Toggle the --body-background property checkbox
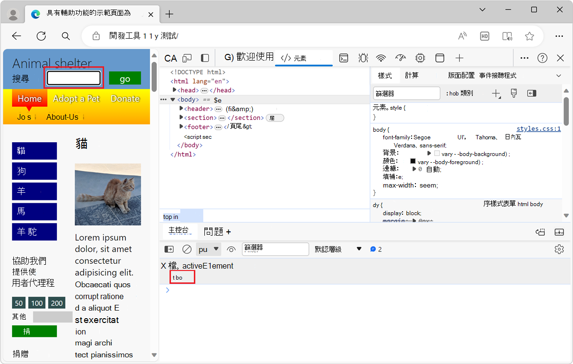 [x=437, y=153]
